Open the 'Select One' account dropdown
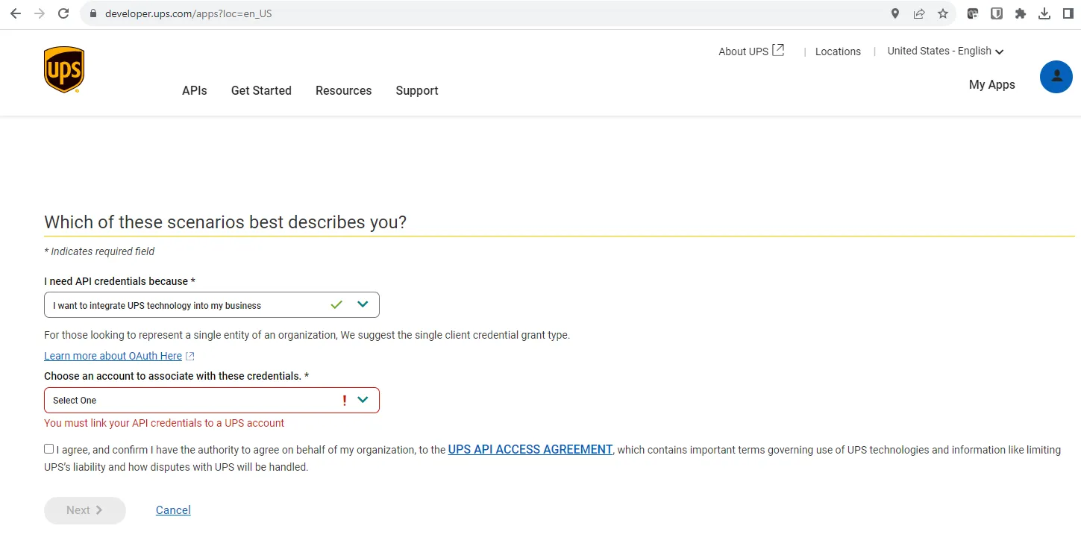1081x558 pixels. (211, 401)
